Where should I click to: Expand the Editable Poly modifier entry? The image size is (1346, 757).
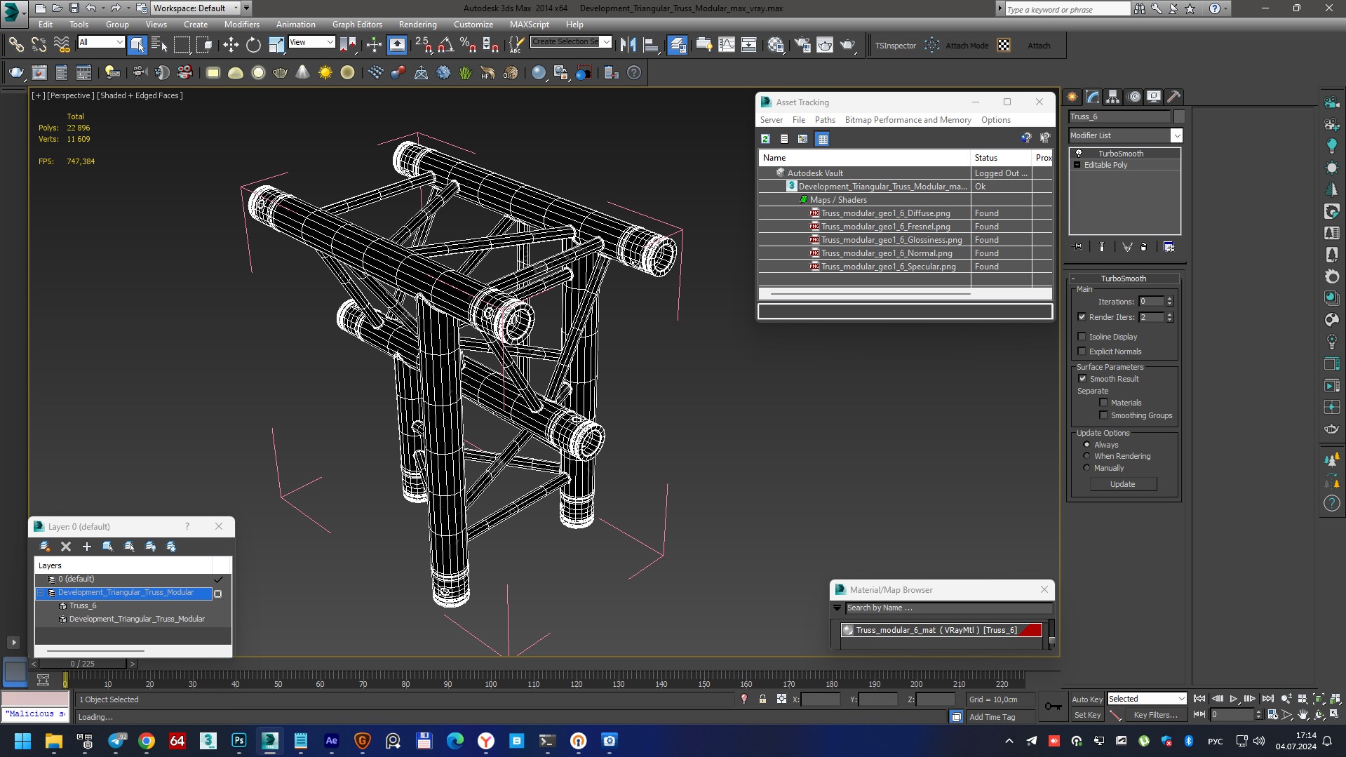tap(1077, 165)
